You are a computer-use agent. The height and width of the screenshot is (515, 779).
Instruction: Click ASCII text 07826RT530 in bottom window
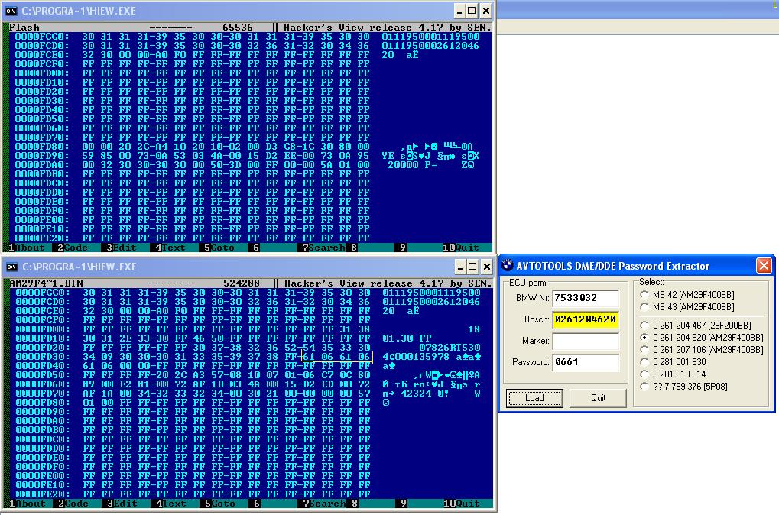pyautogui.click(x=450, y=348)
